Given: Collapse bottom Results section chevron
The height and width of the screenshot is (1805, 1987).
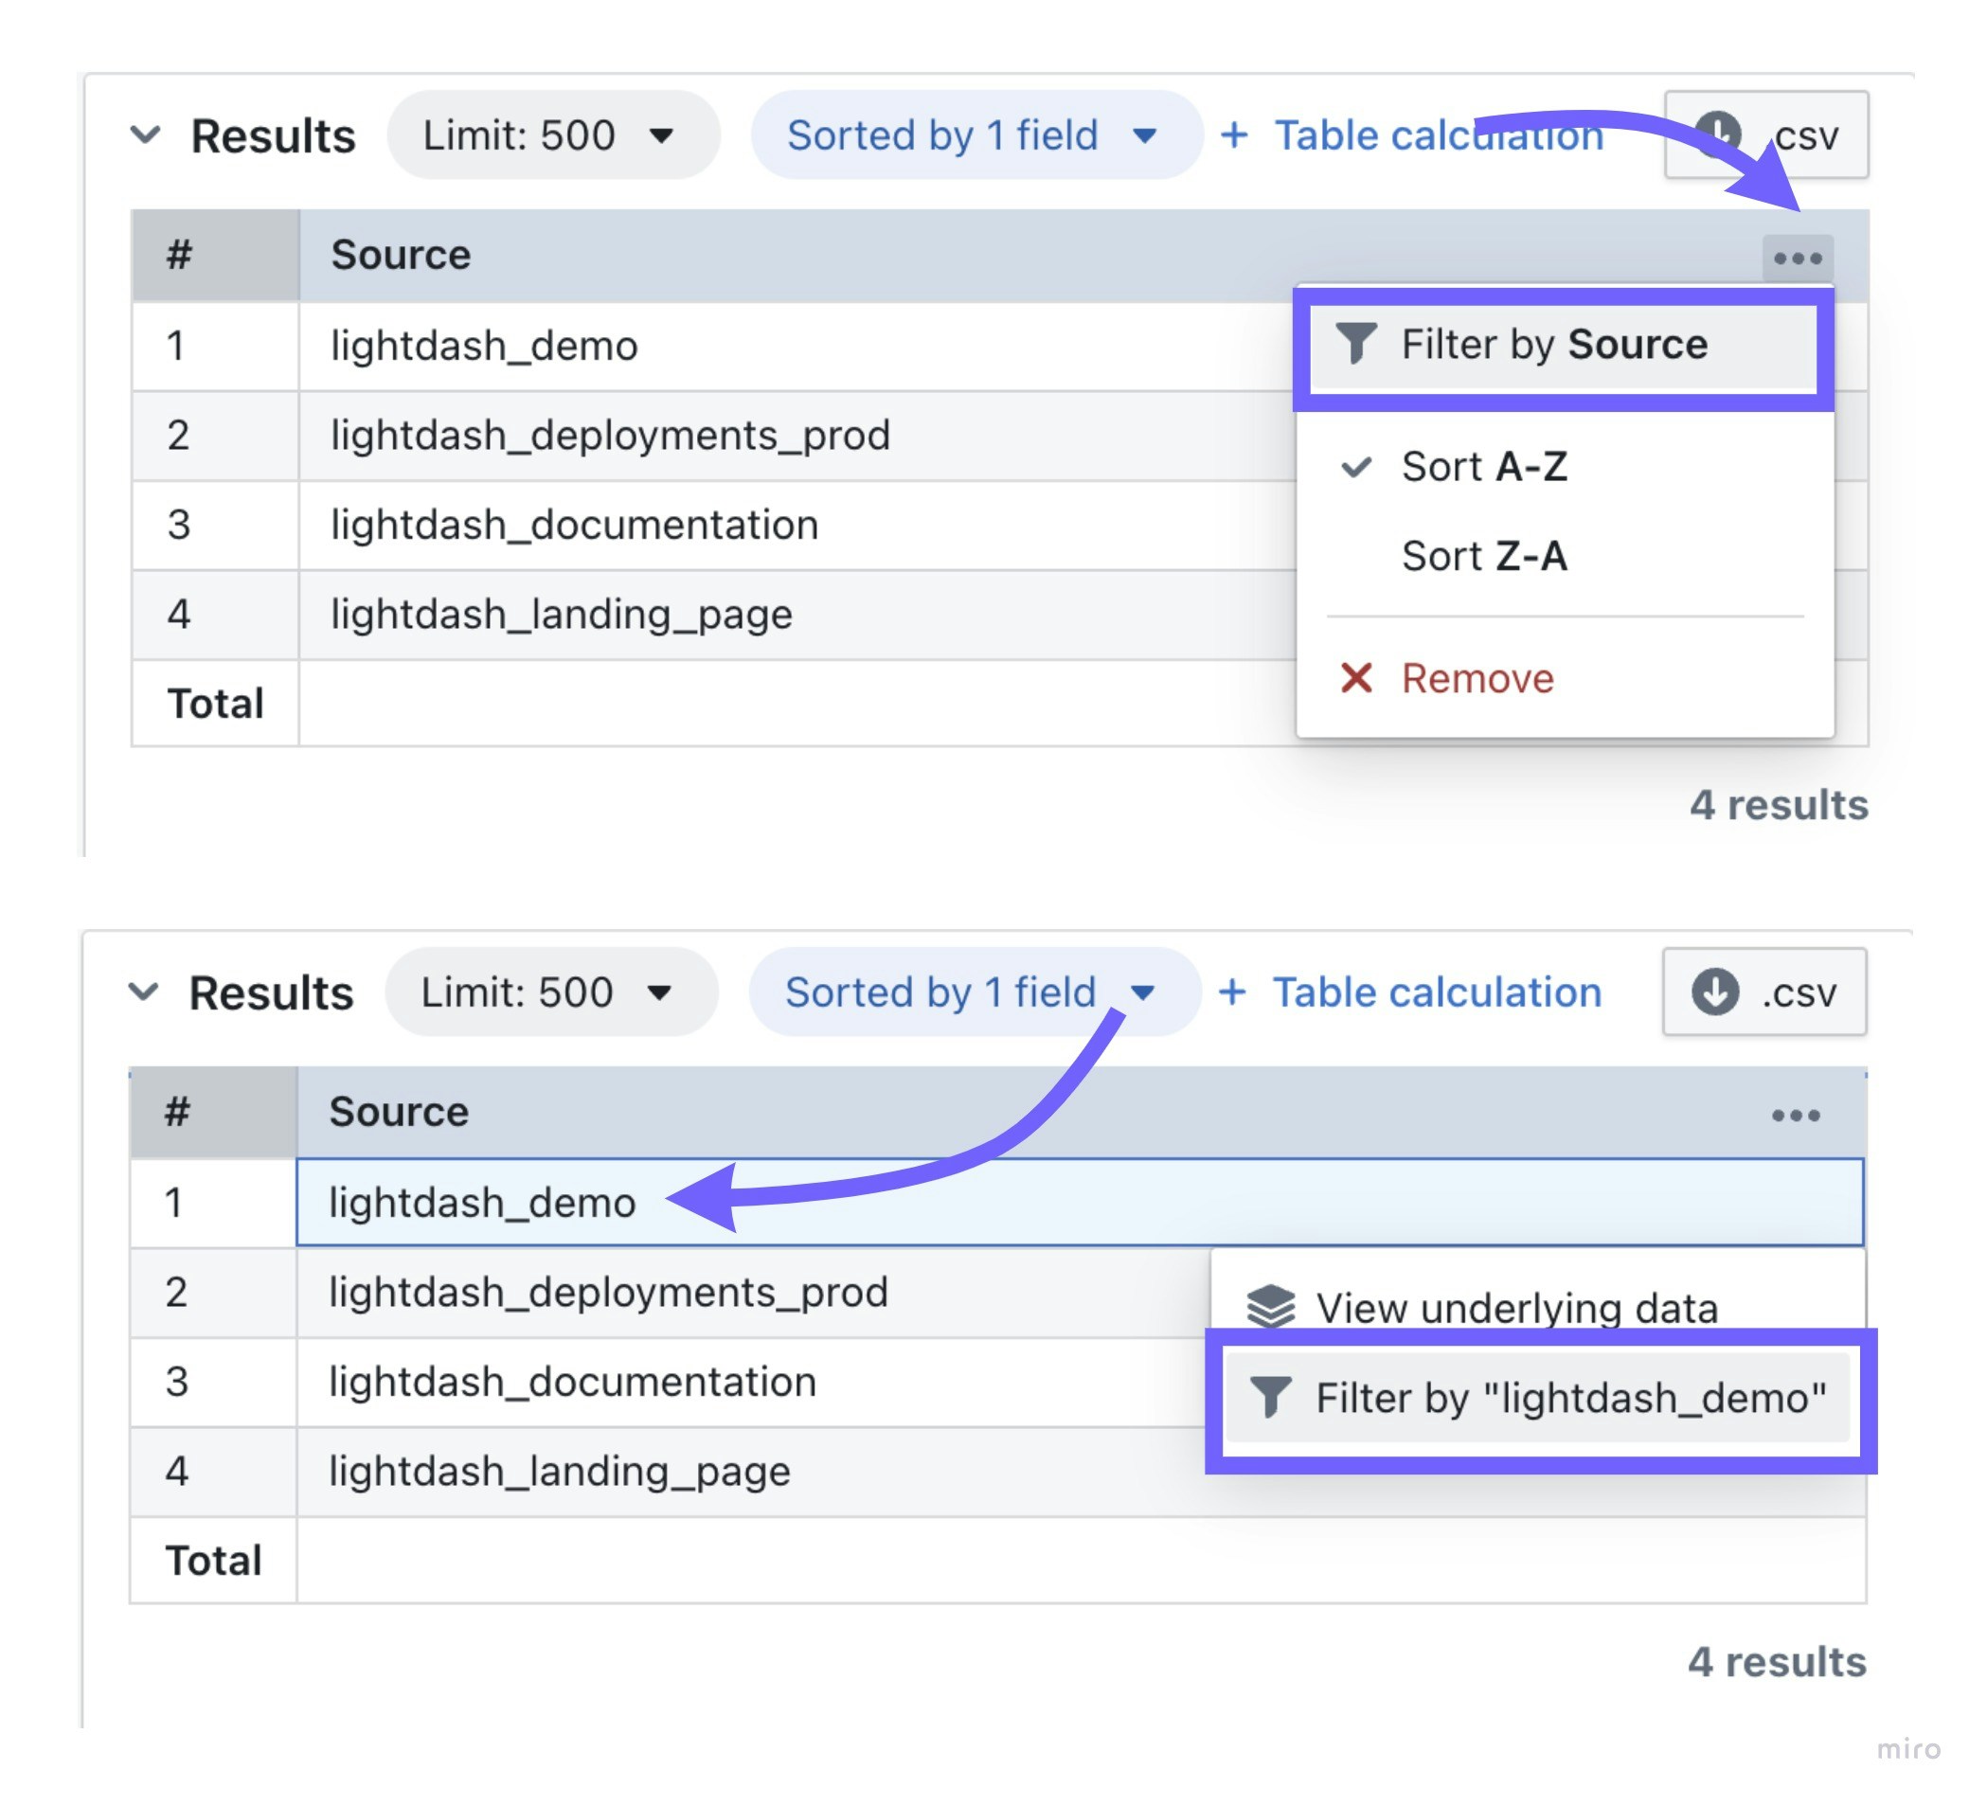Looking at the screenshot, I should click(x=144, y=992).
